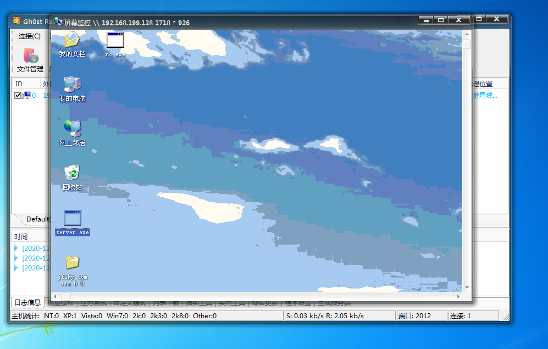Click scroll-up arrow in screen monitor window

pos(467,34)
